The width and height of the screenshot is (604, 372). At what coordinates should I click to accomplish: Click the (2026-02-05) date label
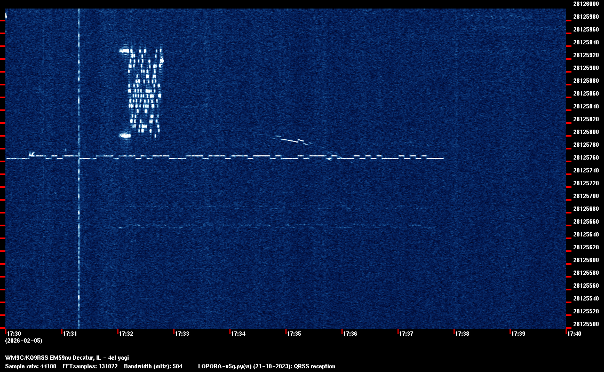(x=23, y=341)
